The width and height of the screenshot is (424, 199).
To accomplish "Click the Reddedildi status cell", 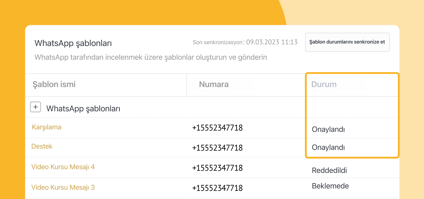I will tap(329, 170).
